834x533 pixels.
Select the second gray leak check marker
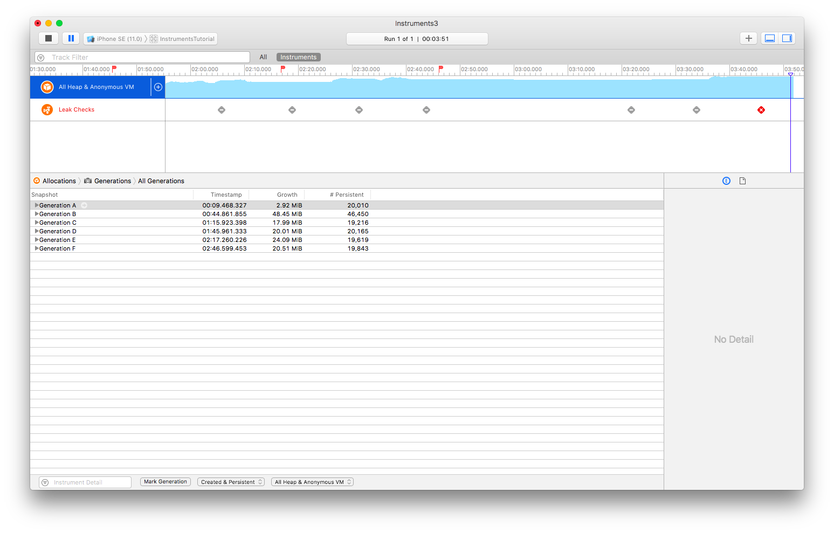pyautogui.click(x=292, y=110)
